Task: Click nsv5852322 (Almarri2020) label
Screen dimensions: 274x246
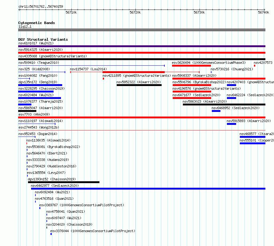Action: [139, 82]
